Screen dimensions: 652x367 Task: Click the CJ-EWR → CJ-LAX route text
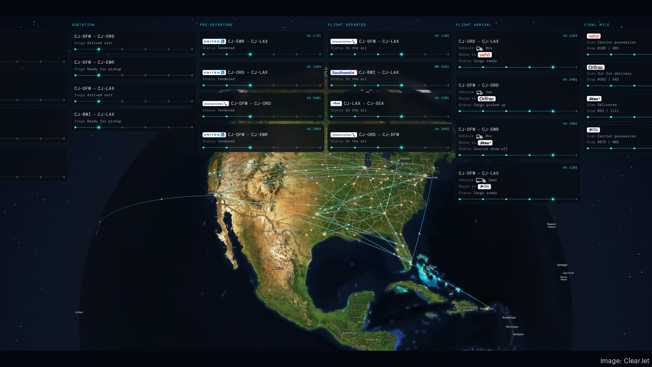[x=247, y=41]
